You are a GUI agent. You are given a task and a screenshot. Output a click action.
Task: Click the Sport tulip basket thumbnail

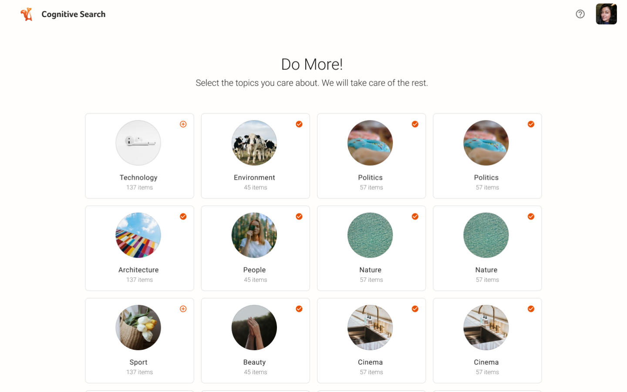138,327
